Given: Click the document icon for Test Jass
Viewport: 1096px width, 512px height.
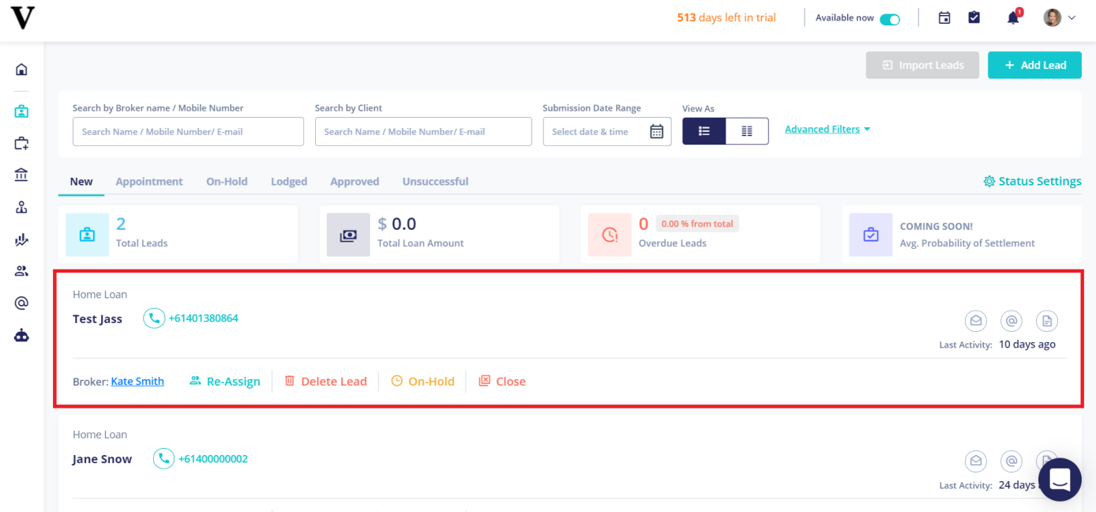Looking at the screenshot, I should 1047,321.
